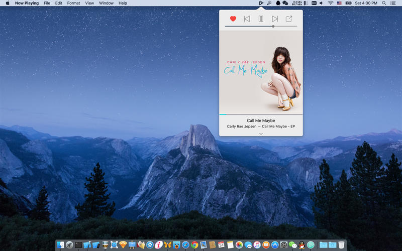Open the Format menu

73,3
